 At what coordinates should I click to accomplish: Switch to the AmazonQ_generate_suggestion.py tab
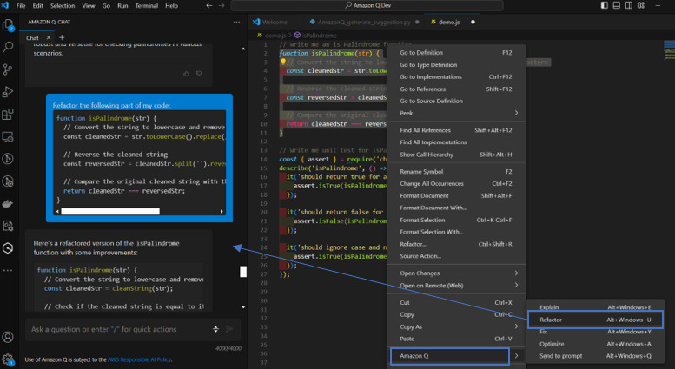[362, 22]
